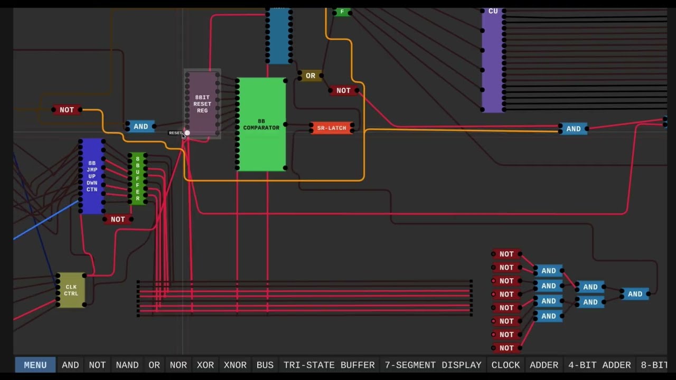Select the AND chip right of the SR-LATCH
The width and height of the screenshot is (676, 380).
tap(574, 129)
